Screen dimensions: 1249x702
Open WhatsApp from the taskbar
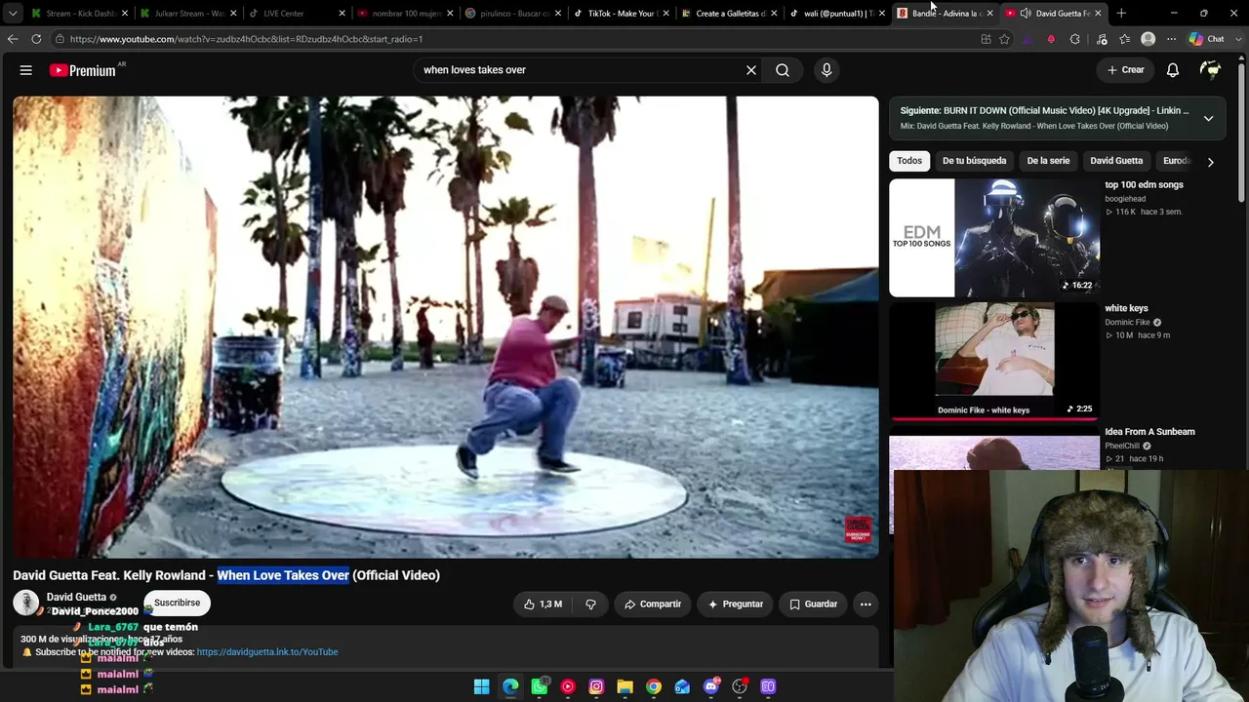[540, 686]
